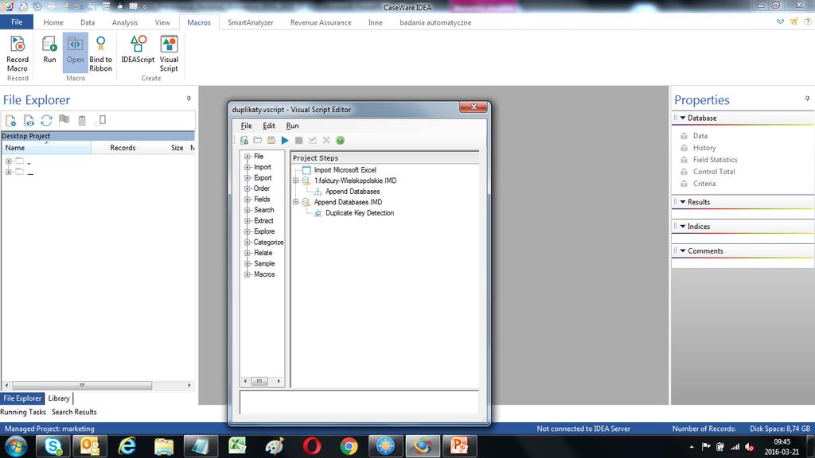Open Excel from the taskbar
Screen dimensions: 815x458
(237, 446)
